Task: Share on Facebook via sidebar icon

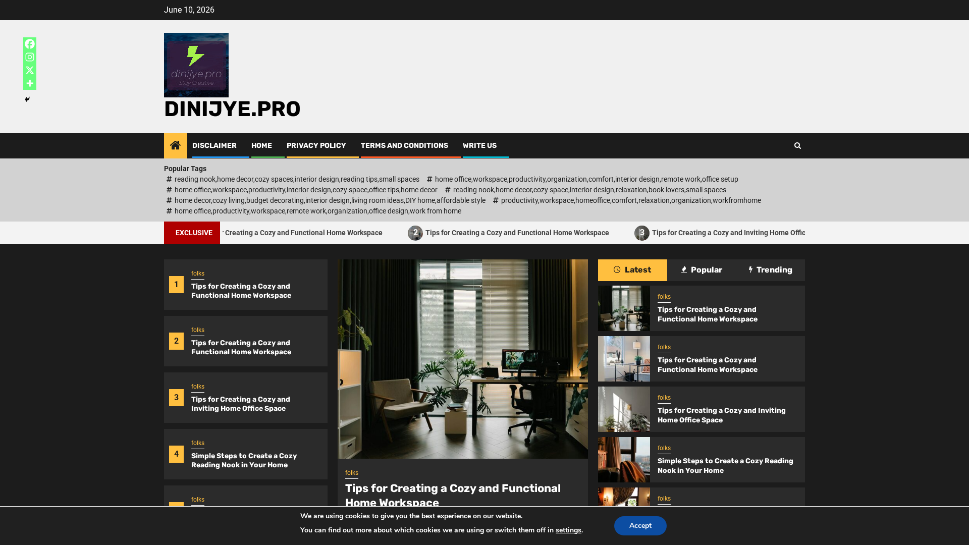Action: [x=30, y=44]
